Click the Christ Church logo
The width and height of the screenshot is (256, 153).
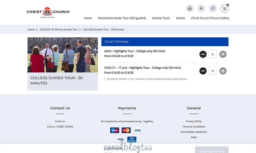tap(48, 12)
